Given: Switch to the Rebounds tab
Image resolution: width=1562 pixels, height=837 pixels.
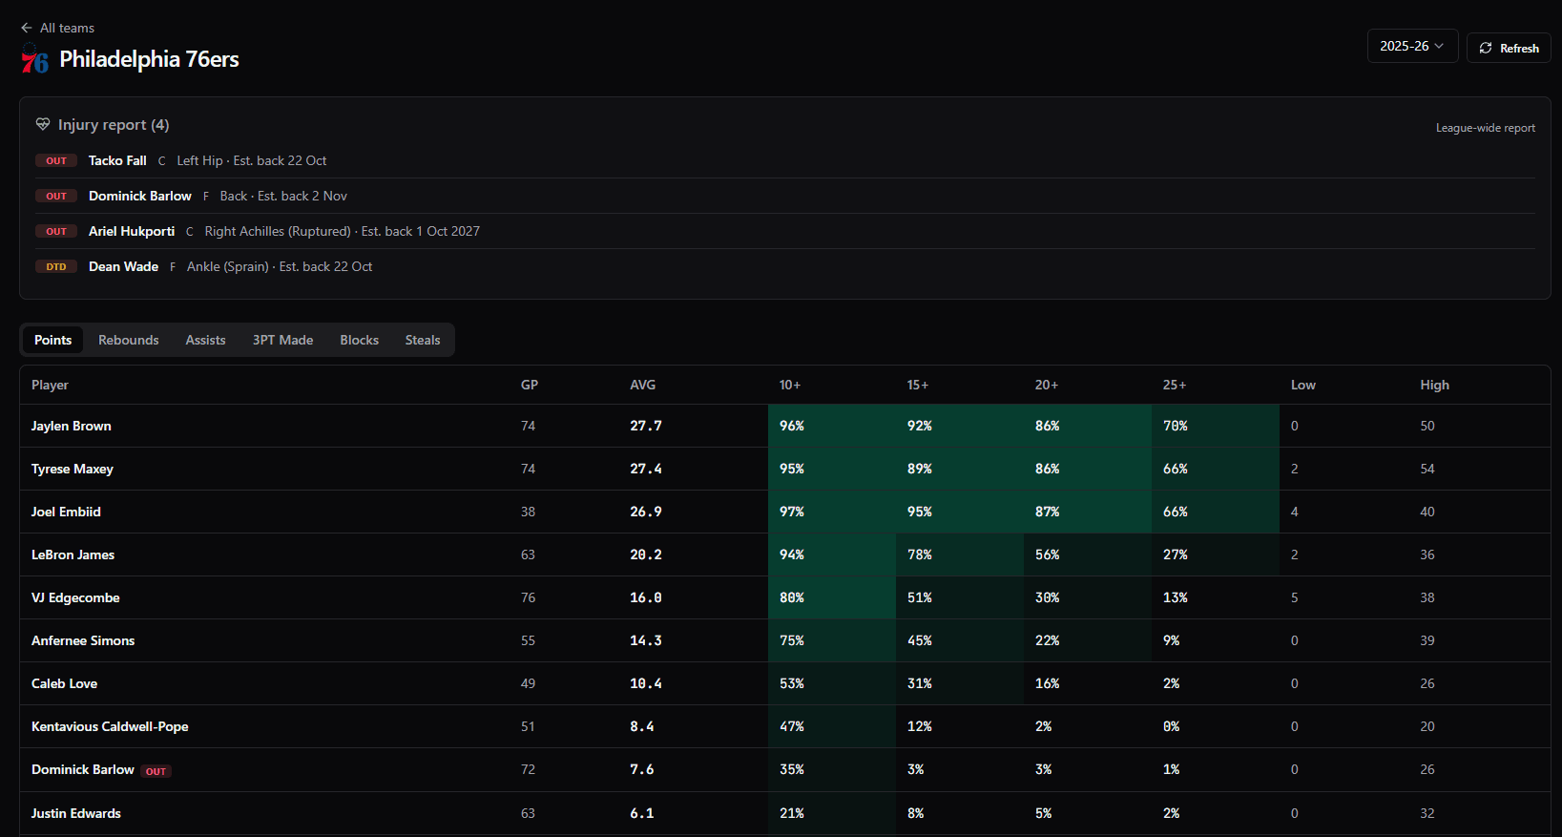Looking at the screenshot, I should (129, 340).
